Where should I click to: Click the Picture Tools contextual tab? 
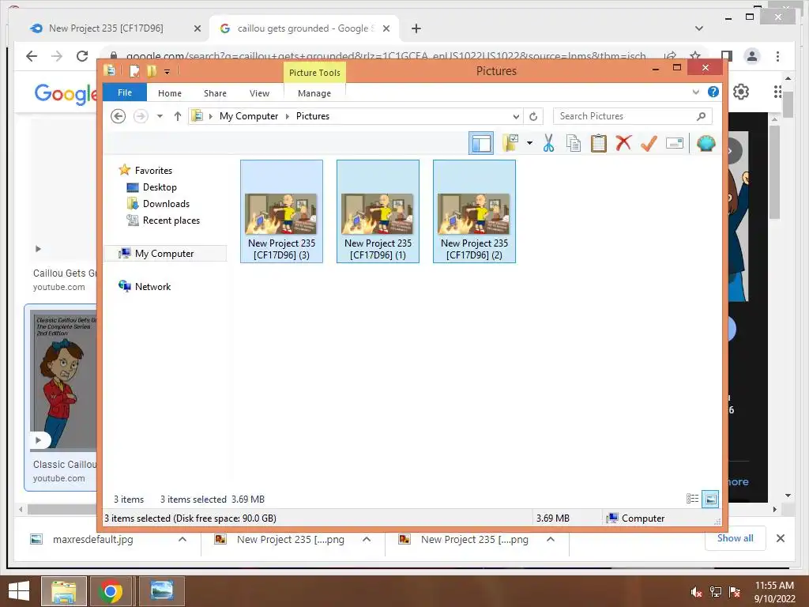pyautogui.click(x=314, y=72)
